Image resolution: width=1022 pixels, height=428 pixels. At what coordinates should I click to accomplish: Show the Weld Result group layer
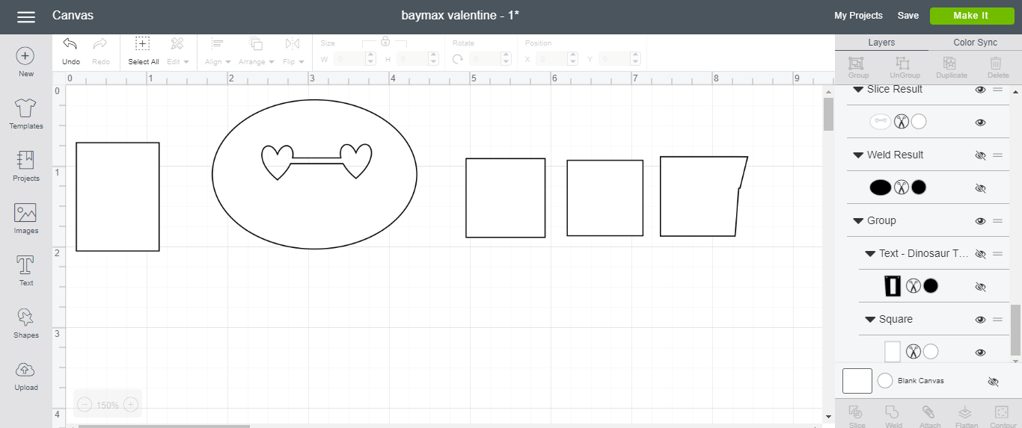click(x=980, y=155)
